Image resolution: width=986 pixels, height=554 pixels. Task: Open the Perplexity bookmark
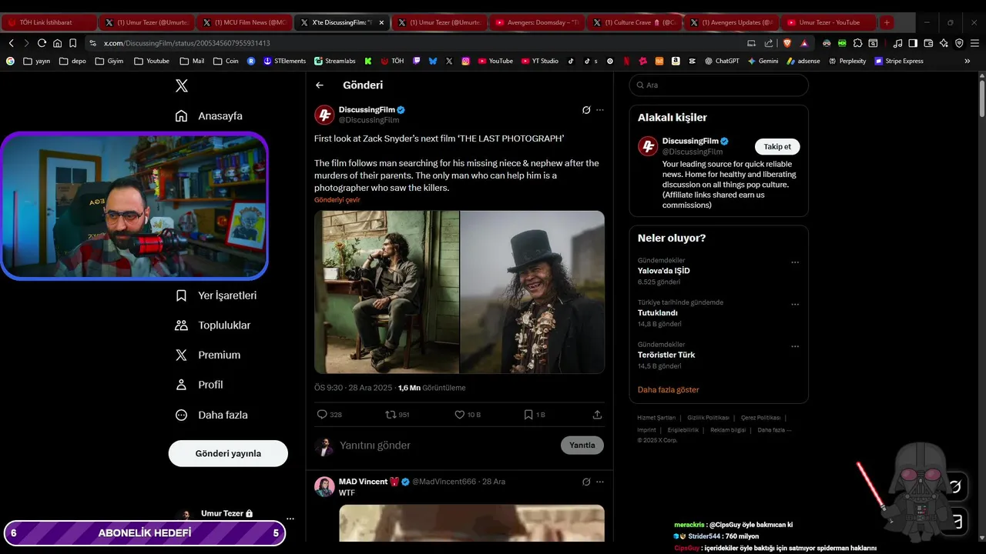847,61
